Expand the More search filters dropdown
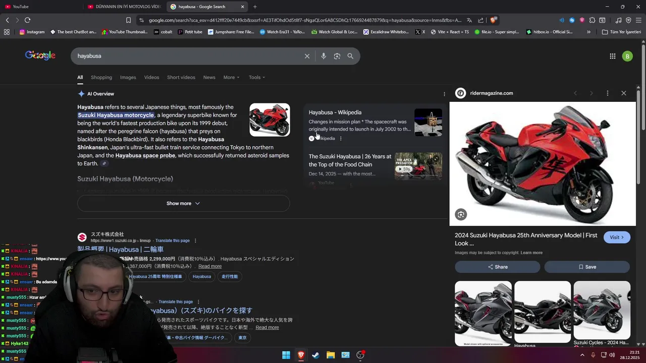The image size is (646, 363). click(x=231, y=77)
